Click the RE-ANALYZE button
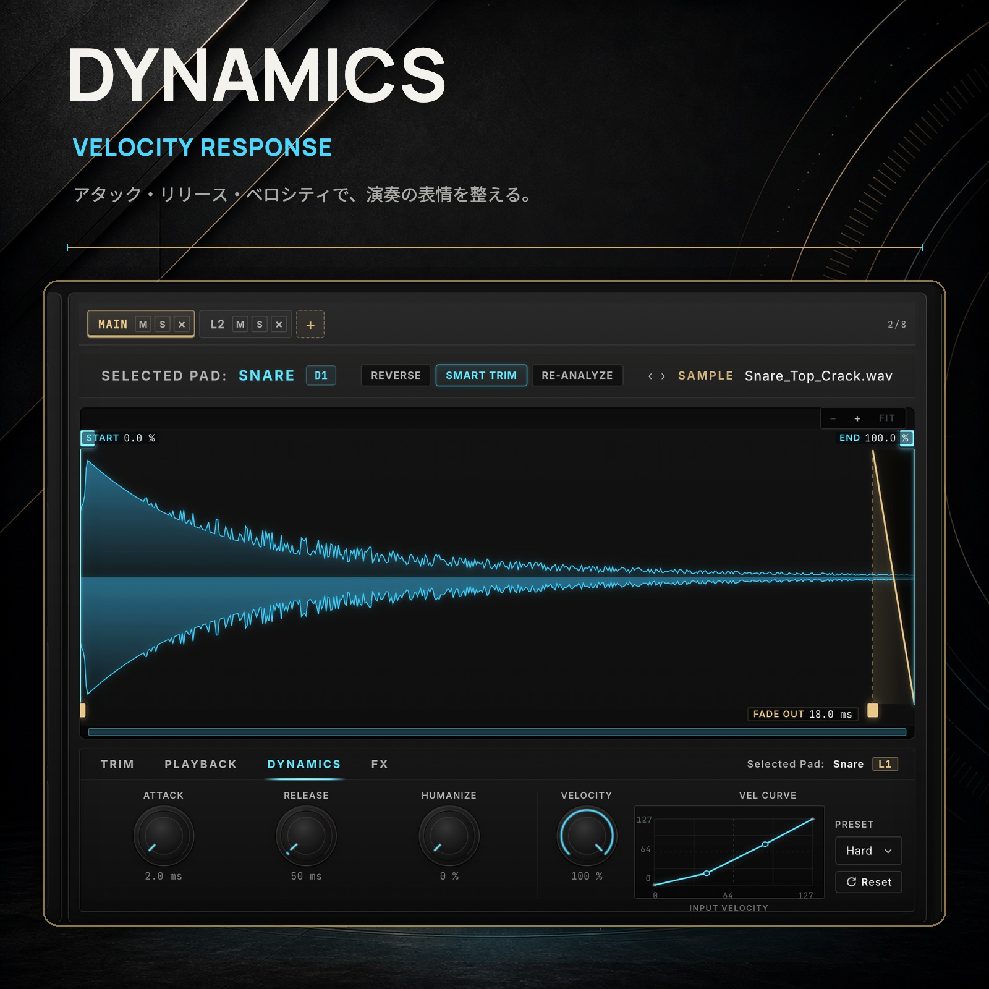This screenshot has height=989, width=989. point(577,375)
